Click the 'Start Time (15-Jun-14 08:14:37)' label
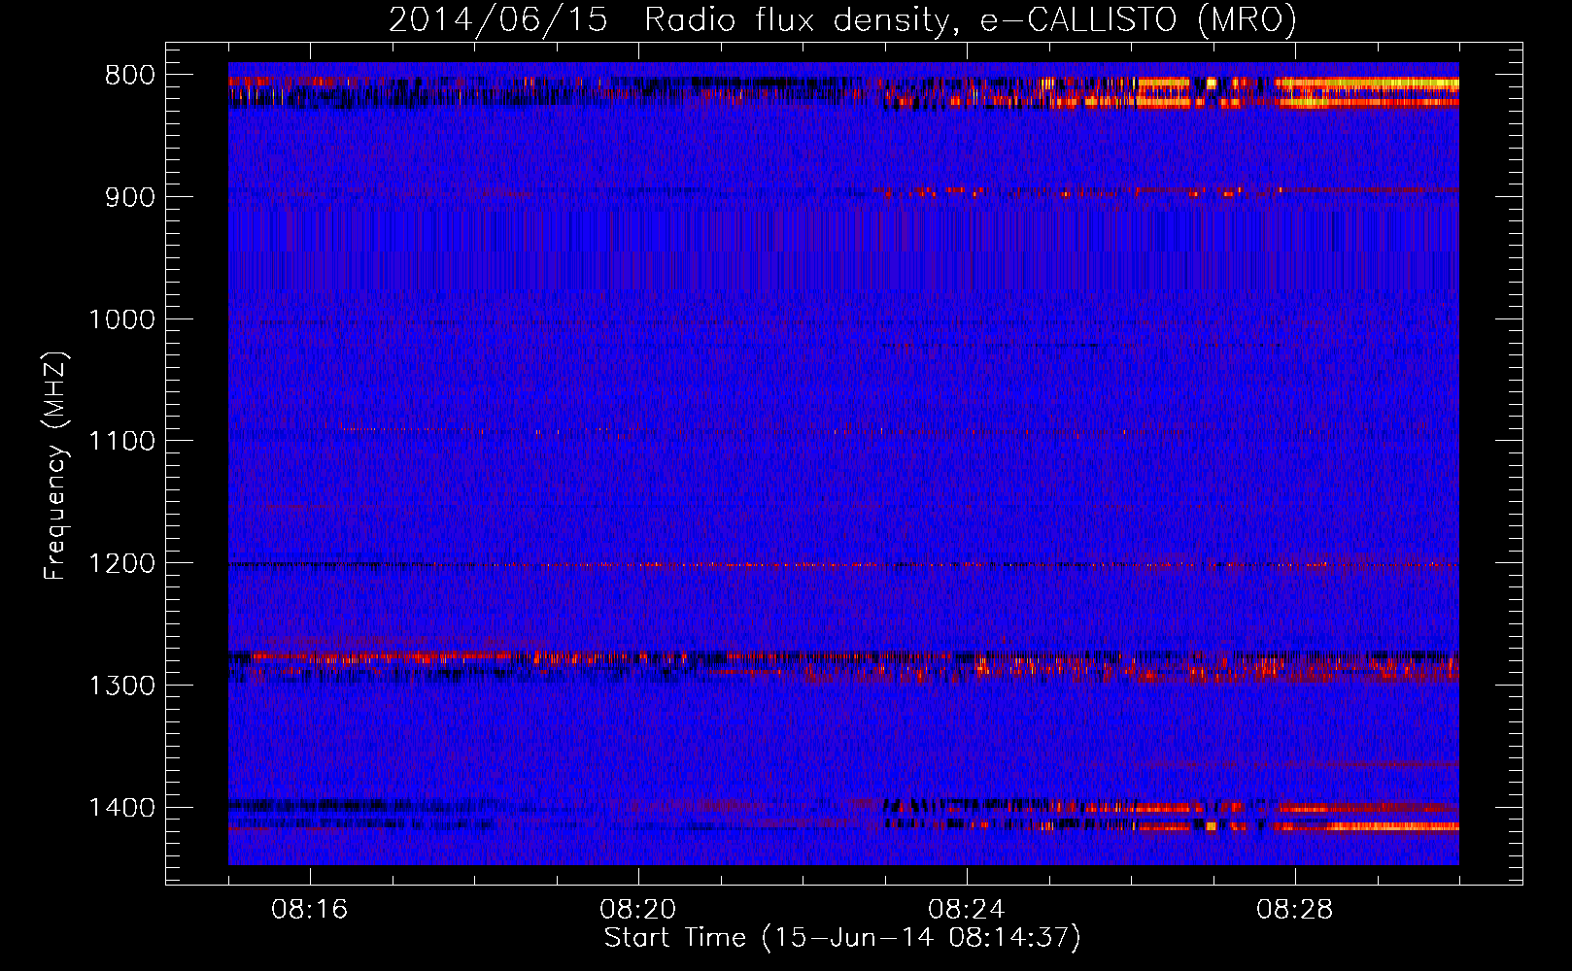Viewport: 1572px width, 971px height. tap(842, 938)
